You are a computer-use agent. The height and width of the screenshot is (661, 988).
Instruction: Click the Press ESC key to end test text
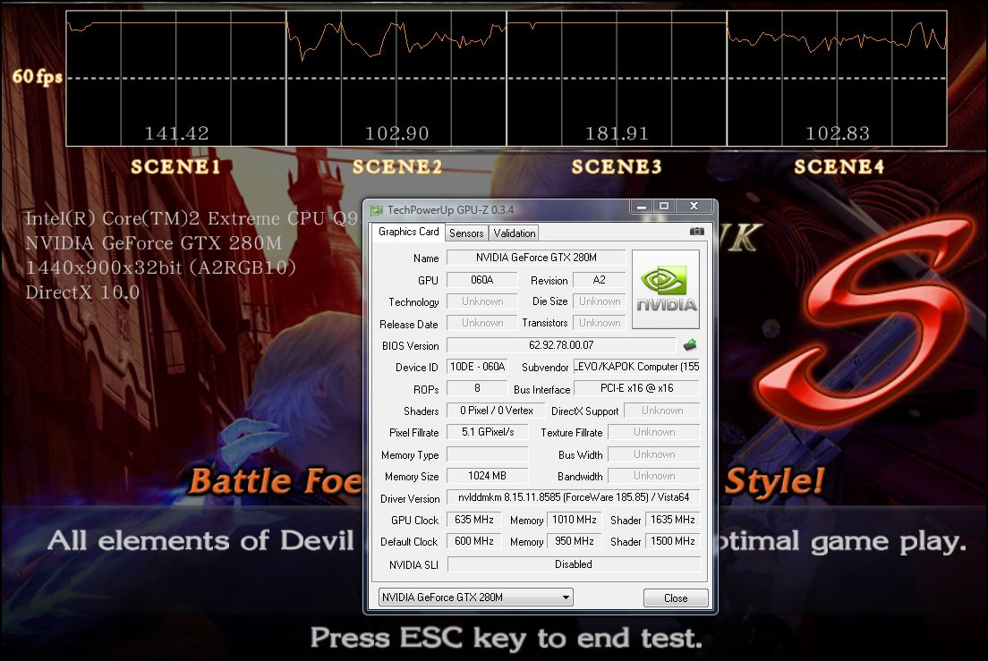coord(506,639)
